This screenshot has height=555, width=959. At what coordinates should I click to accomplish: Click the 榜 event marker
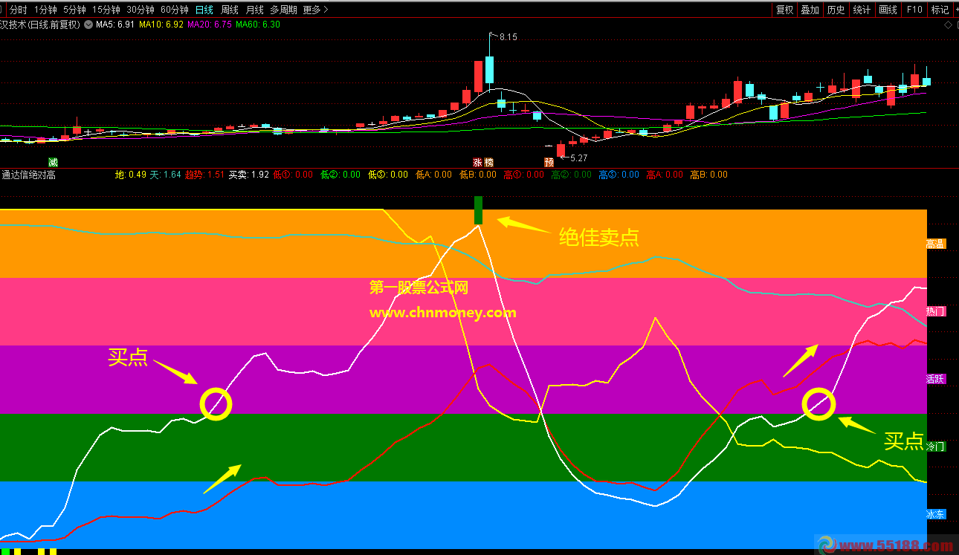coord(488,162)
